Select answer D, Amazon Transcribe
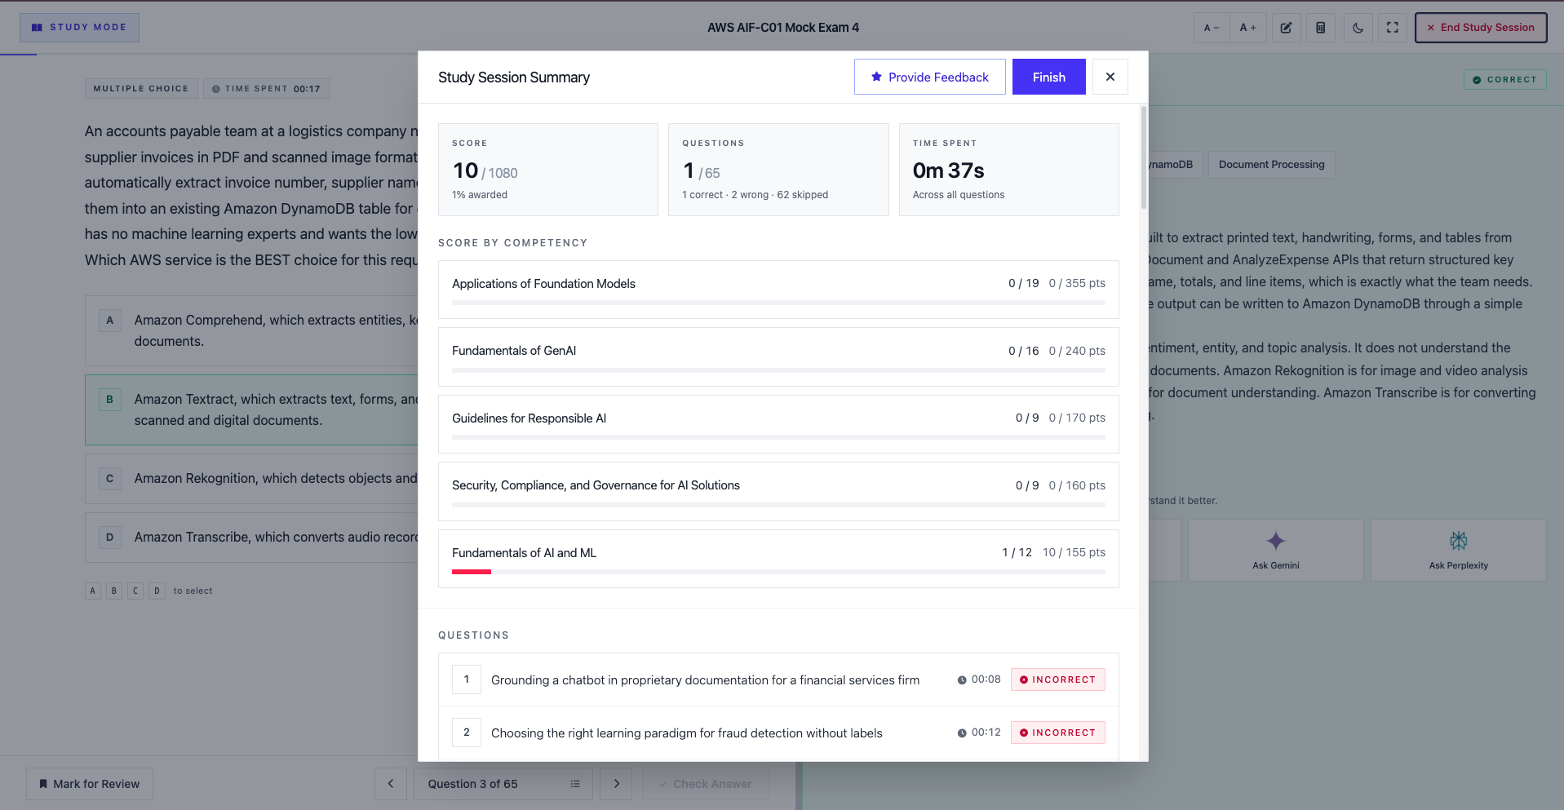The height and width of the screenshot is (810, 1564). point(252,538)
